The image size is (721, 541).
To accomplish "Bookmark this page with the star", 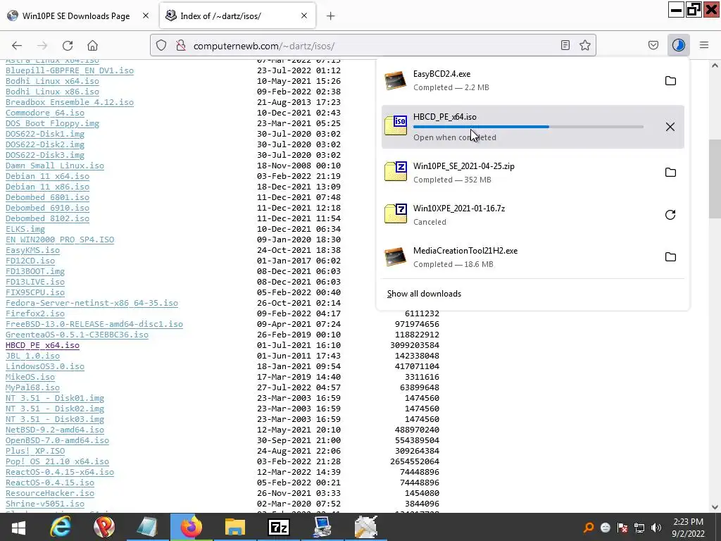I will [585, 45].
